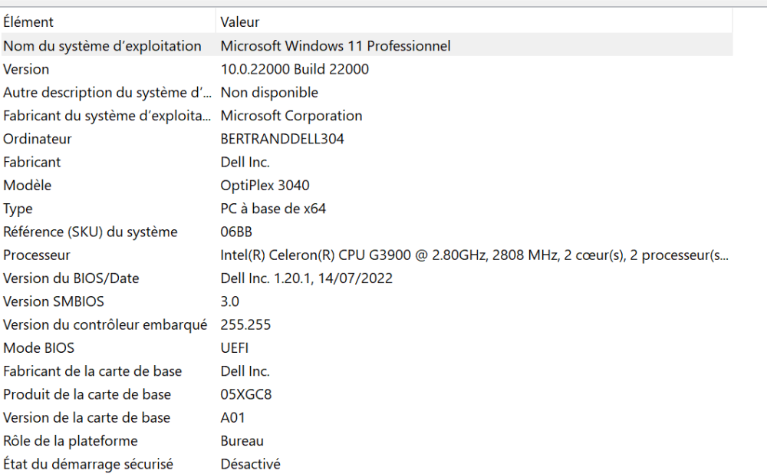
Task: Click the platform role value 'Bureau'
Action: click(x=242, y=441)
